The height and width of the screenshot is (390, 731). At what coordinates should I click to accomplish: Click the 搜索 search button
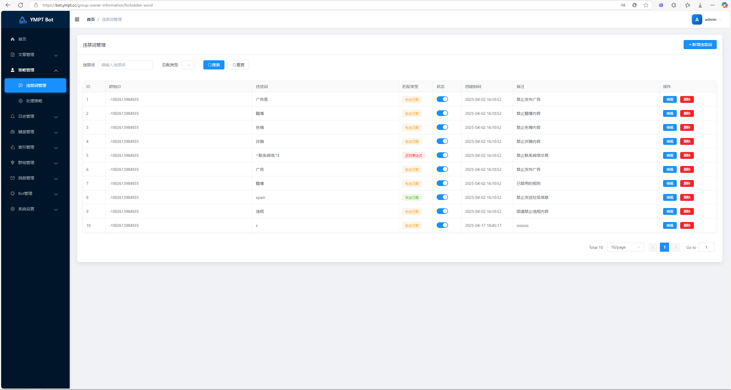click(x=214, y=65)
